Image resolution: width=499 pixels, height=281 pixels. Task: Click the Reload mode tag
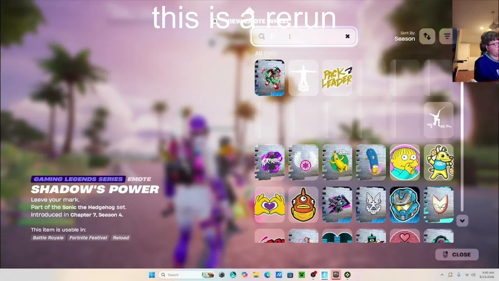[121, 238]
